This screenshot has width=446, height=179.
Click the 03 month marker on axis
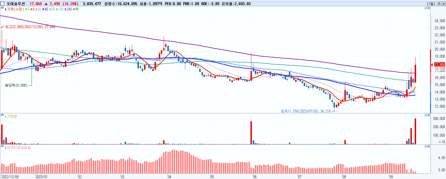click(x=122, y=176)
